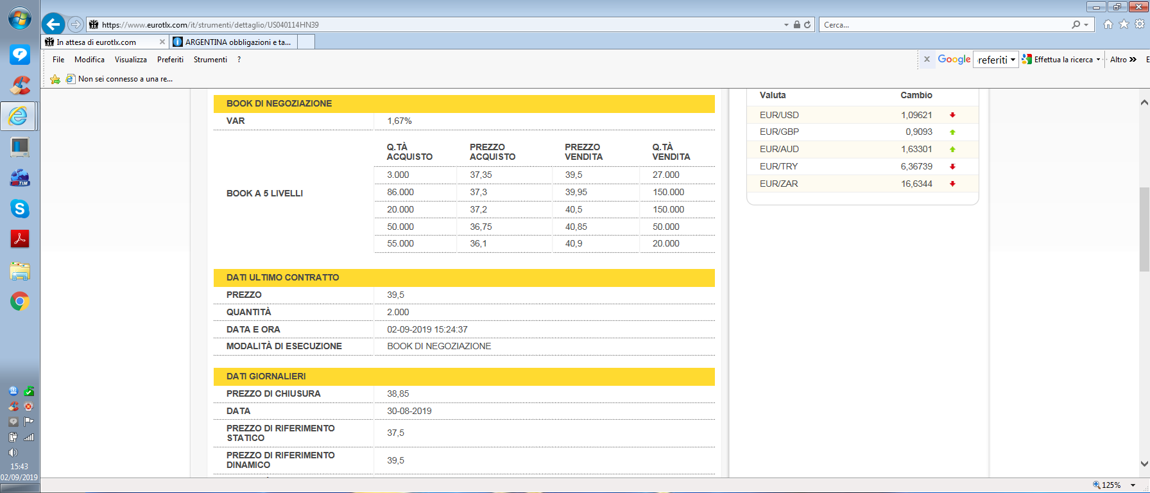The width and height of the screenshot is (1150, 493).
Task: Open address bar autocomplete dropdown arrow
Action: [x=786, y=24]
